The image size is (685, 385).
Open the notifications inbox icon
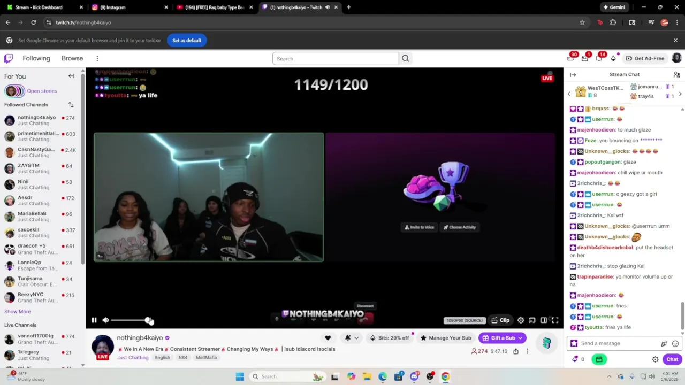click(585, 58)
